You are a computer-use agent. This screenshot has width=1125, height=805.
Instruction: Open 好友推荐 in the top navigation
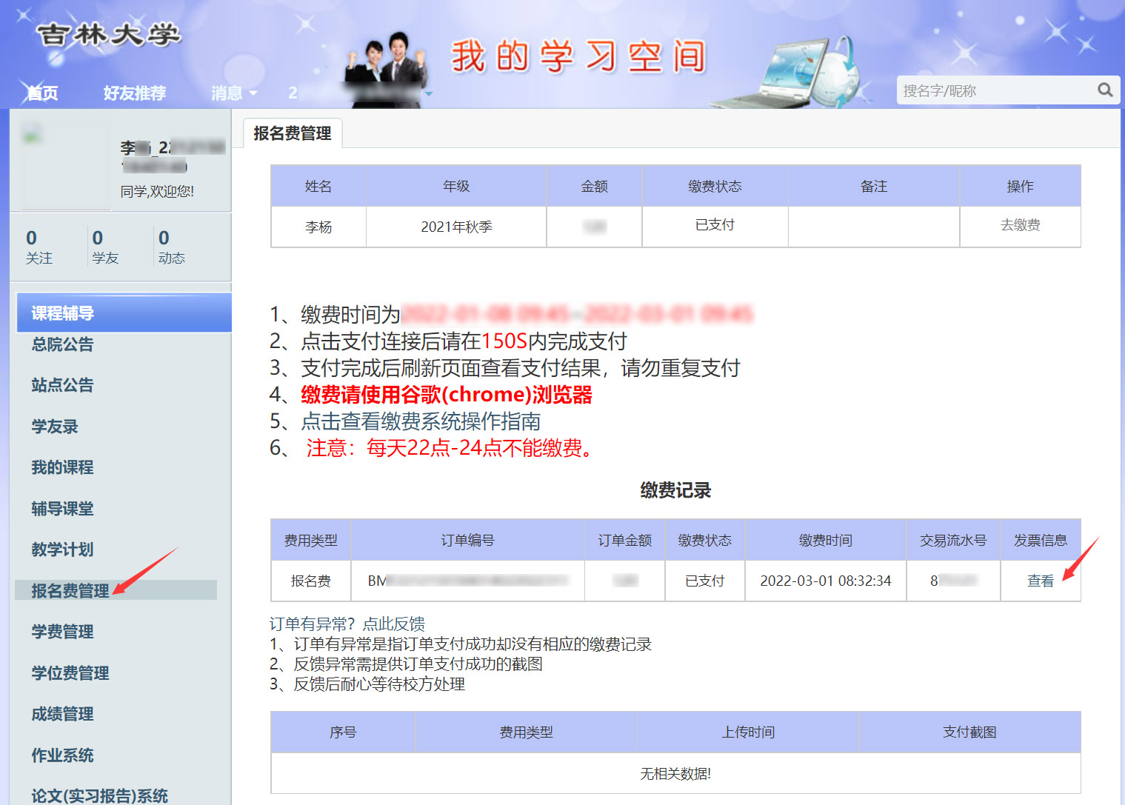pyautogui.click(x=134, y=93)
